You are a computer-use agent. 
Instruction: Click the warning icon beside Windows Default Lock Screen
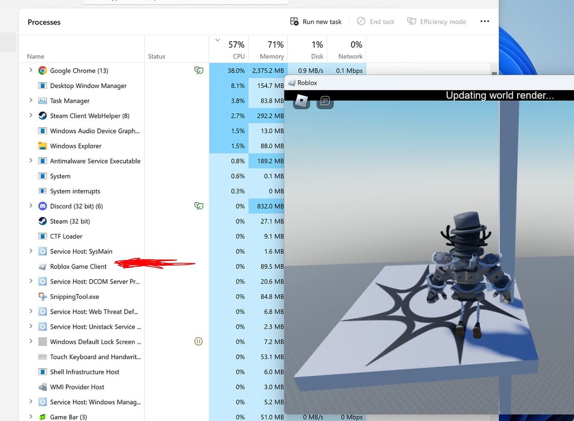click(x=198, y=342)
